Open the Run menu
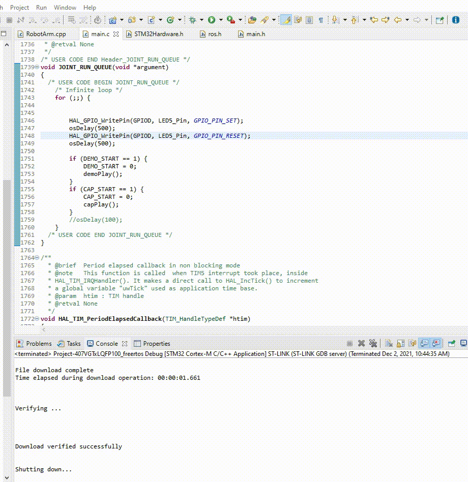The height and width of the screenshot is (482, 468). click(x=41, y=8)
